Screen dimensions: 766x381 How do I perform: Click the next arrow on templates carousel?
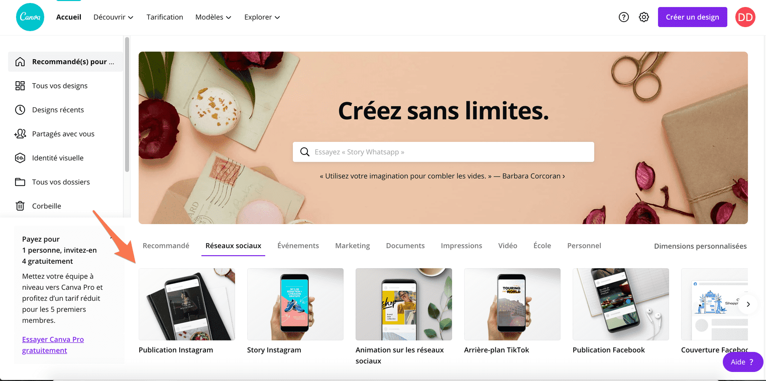[x=748, y=304]
